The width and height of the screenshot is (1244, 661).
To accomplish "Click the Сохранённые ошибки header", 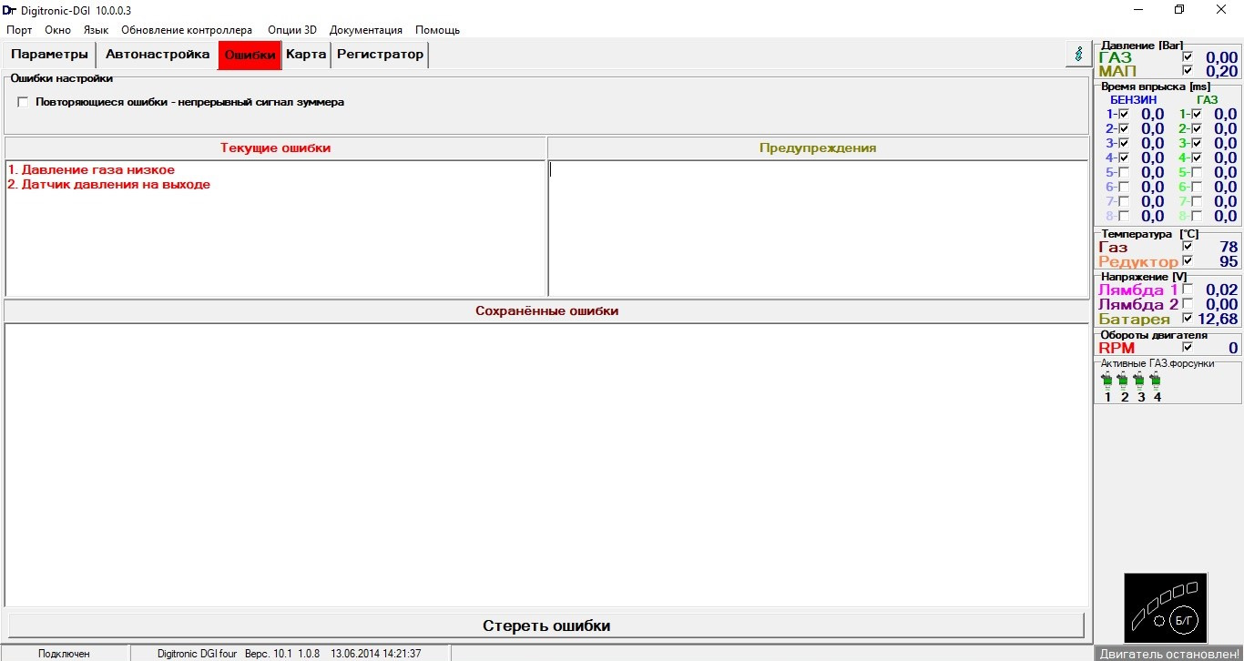I will coord(546,310).
